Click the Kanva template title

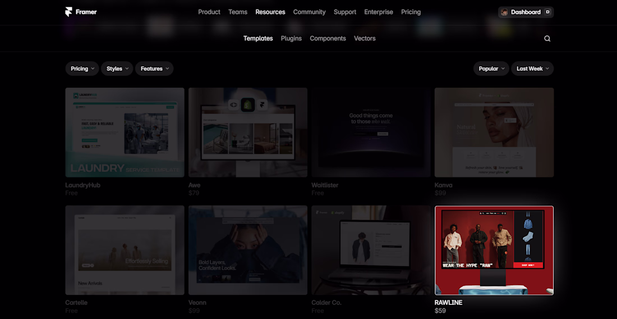[444, 185]
